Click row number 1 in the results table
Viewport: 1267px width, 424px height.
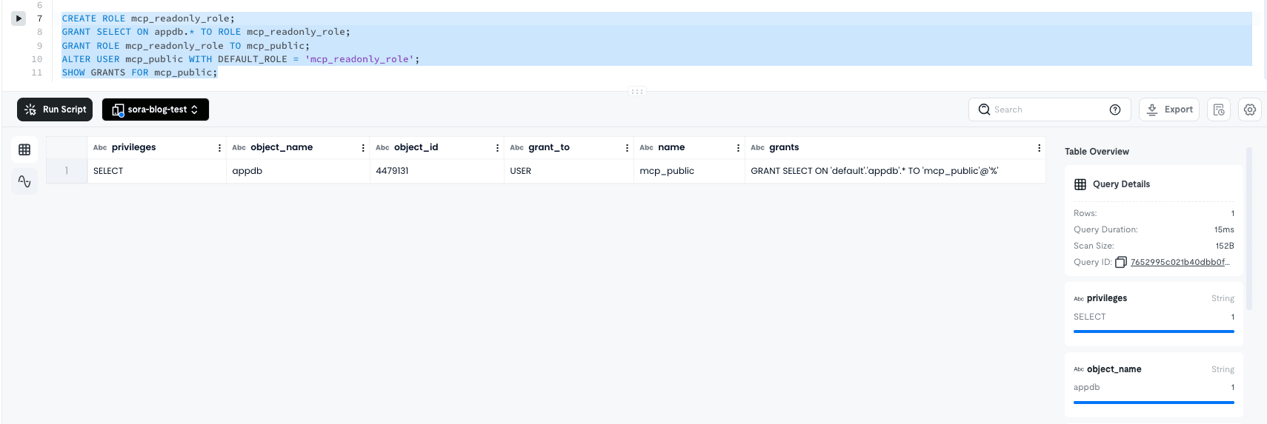click(67, 171)
